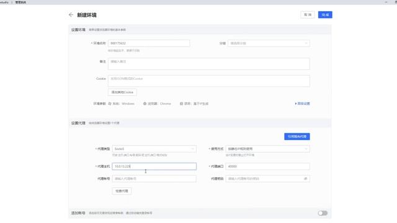Click the Windows system icon in 环境参数

tap(110, 103)
